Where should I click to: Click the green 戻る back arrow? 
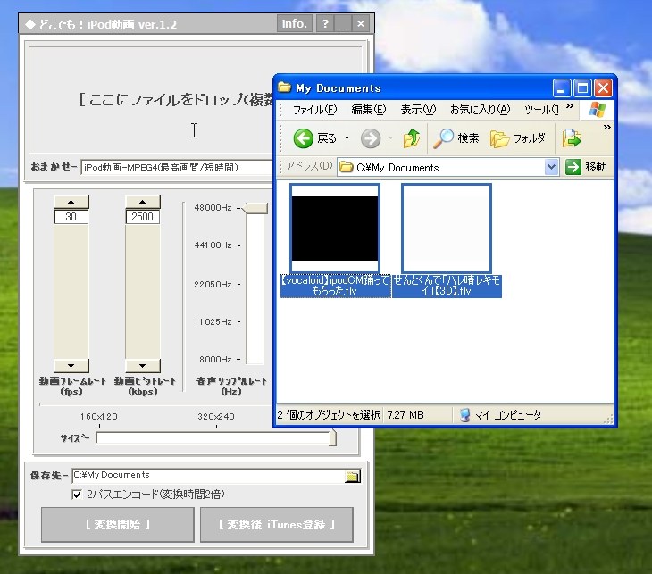[303, 138]
